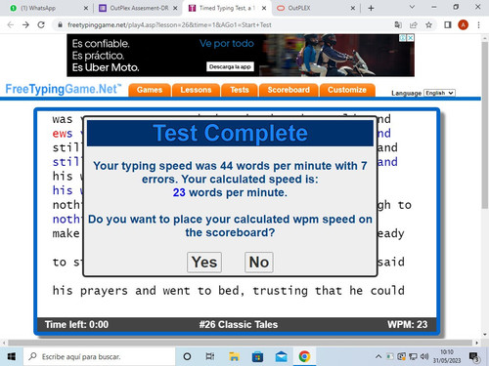Click the #26 Classic Tales label
This screenshot has height=366, width=489.
point(239,324)
